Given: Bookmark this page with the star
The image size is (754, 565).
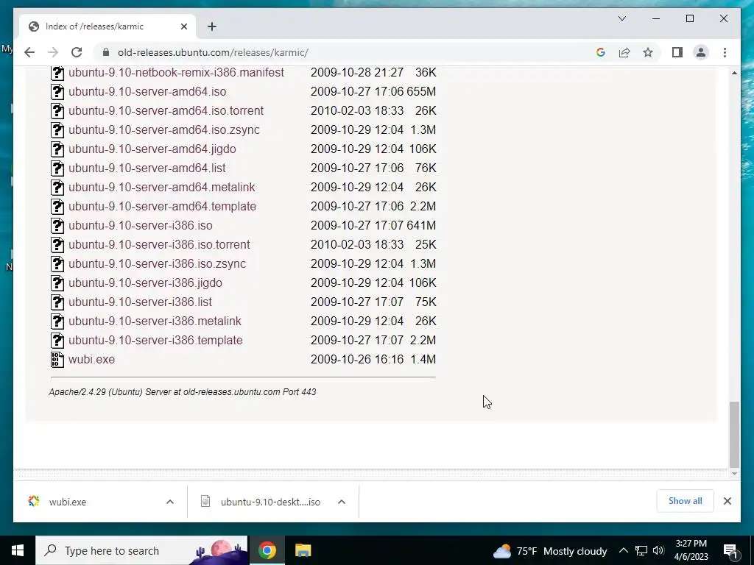Looking at the screenshot, I should tap(648, 52).
